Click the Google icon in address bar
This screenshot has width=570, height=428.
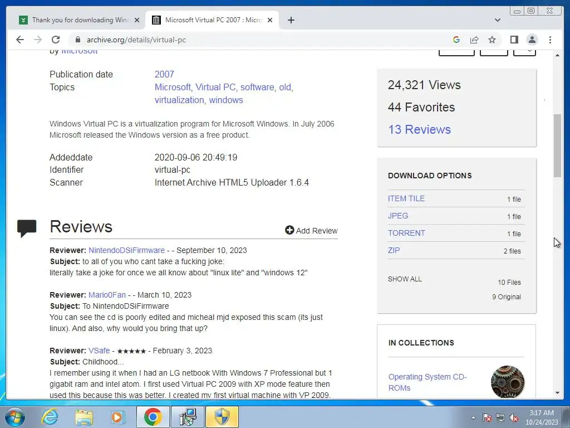tap(456, 40)
